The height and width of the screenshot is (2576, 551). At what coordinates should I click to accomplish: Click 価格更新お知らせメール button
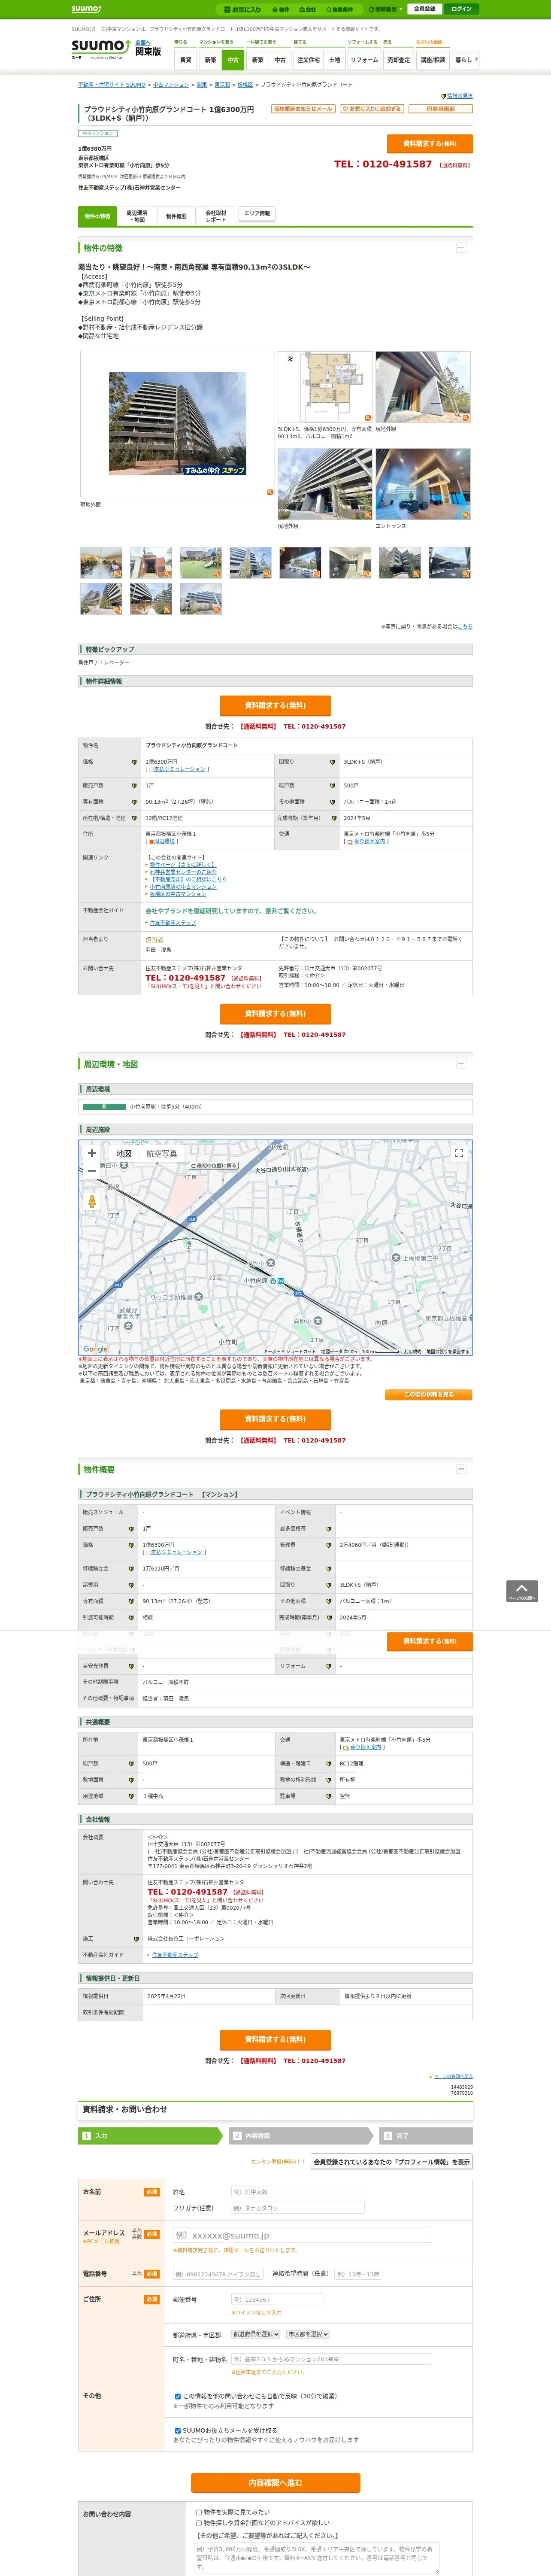303,109
